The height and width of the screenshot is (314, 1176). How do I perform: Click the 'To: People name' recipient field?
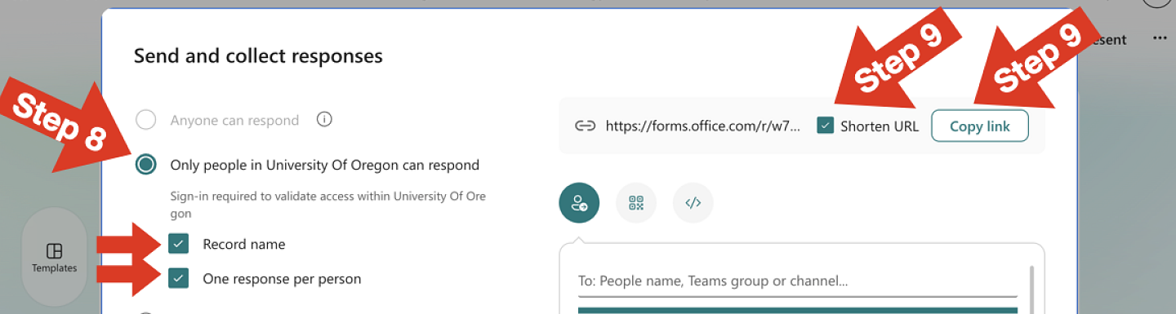click(x=797, y=281)
